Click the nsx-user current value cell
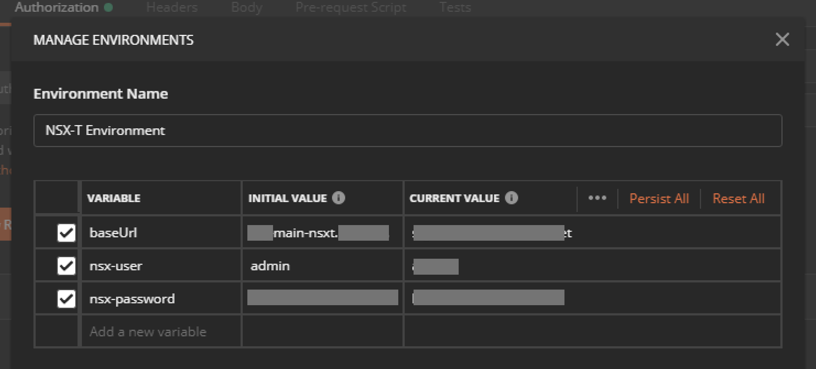816x369 pixels. (x=593, y=266)
